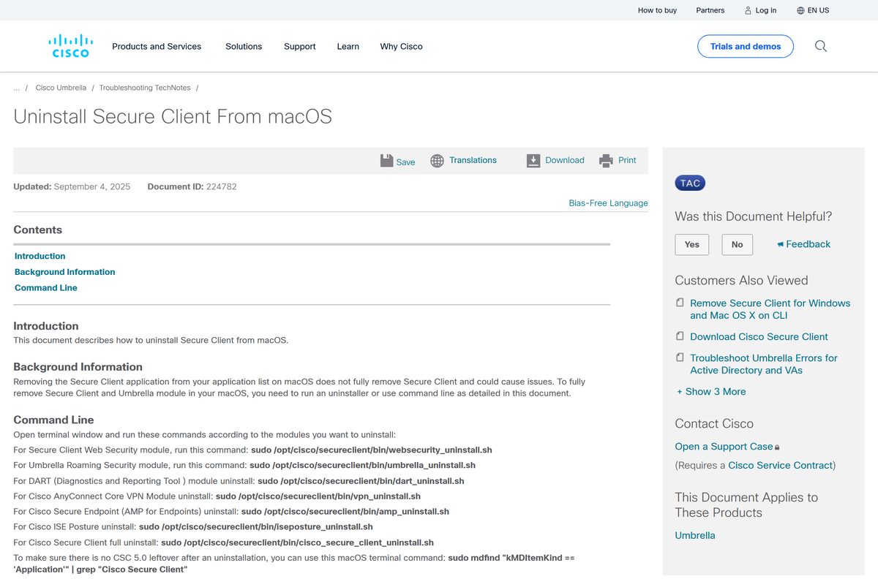Viewport: 878px width, 579px height.
Task: Answer Yes to document helpful
Action: point(692,244)
